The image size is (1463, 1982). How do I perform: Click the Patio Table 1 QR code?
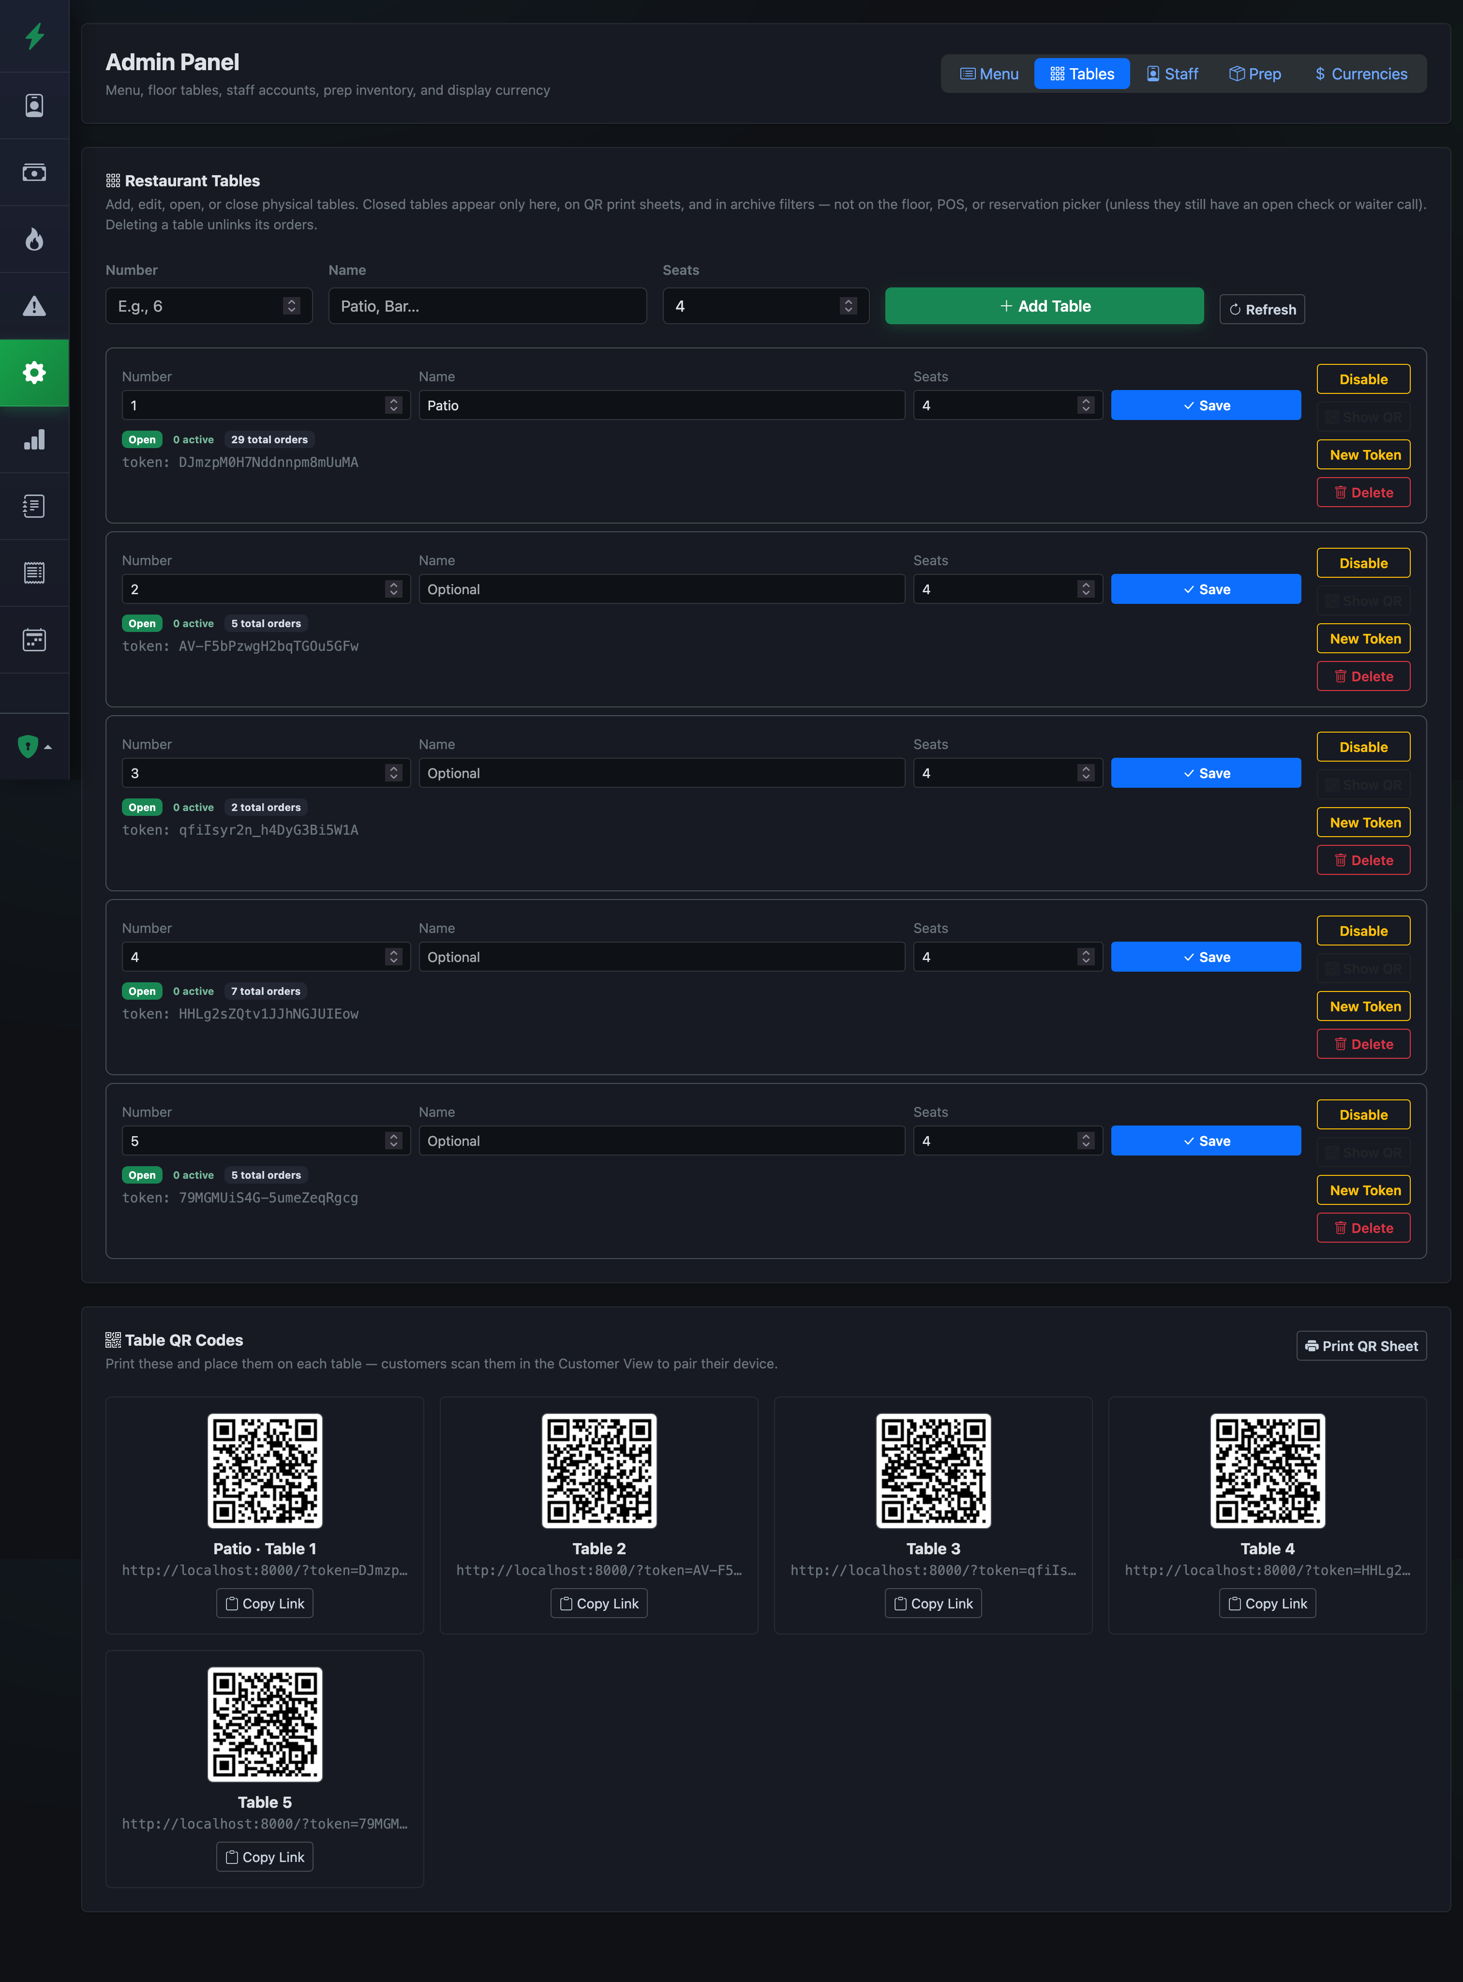point(265,1471)
